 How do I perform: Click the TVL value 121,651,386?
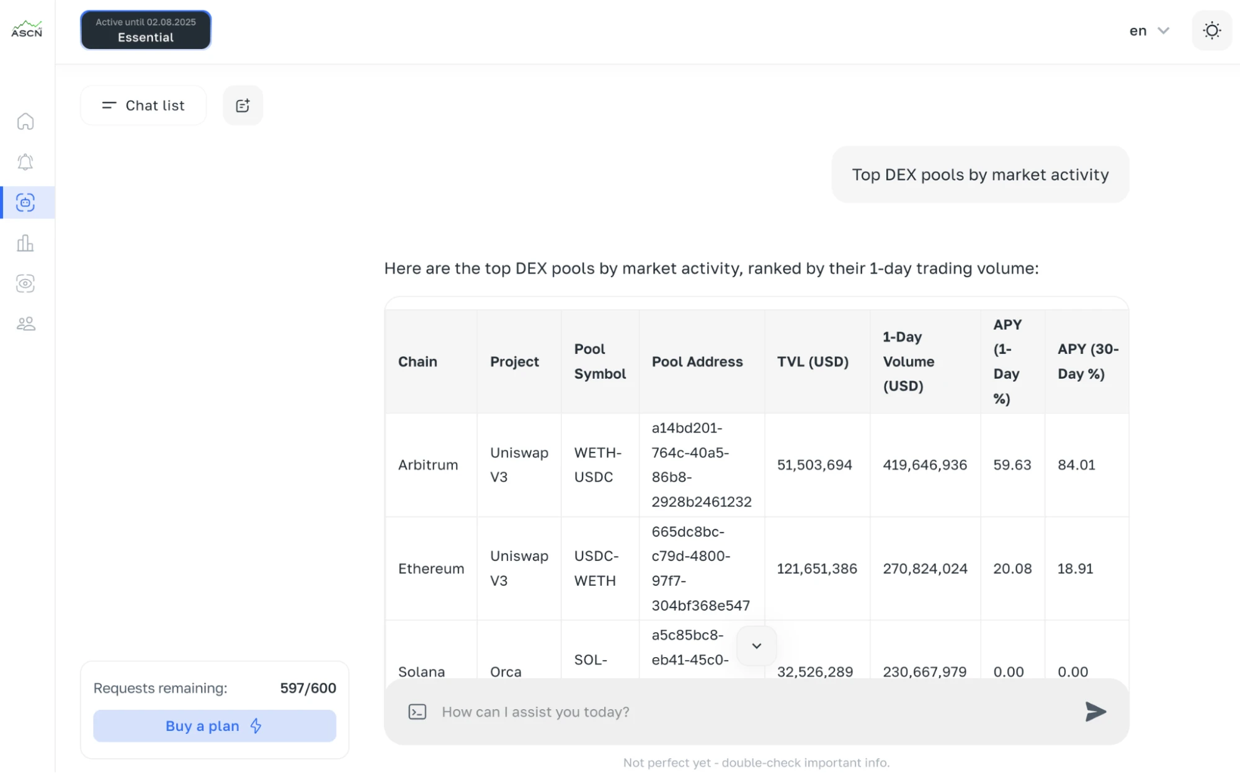point(817,568)
